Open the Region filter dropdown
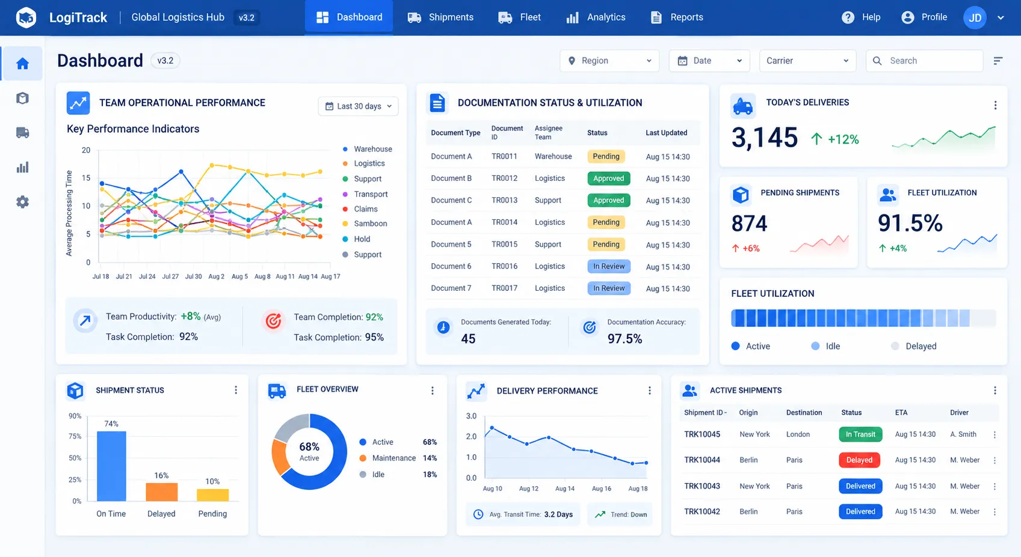Viewport: 1021px width, 557px height. point(609,61)
